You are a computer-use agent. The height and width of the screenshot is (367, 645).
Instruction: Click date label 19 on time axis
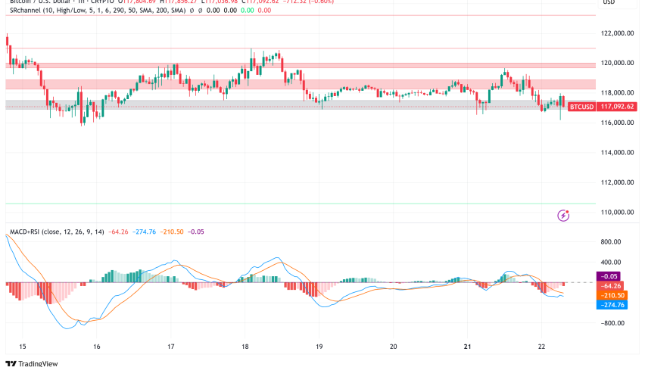pyautogui.click(x=319, y=347)
